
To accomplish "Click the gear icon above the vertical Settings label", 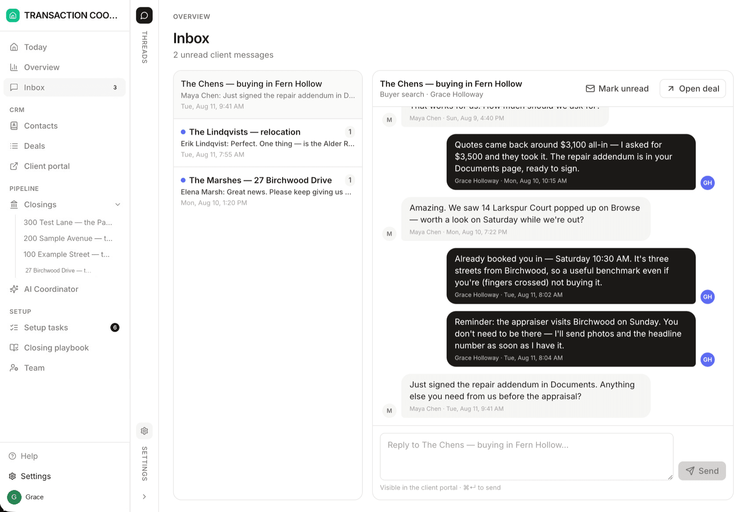I will tap(144, 431).
